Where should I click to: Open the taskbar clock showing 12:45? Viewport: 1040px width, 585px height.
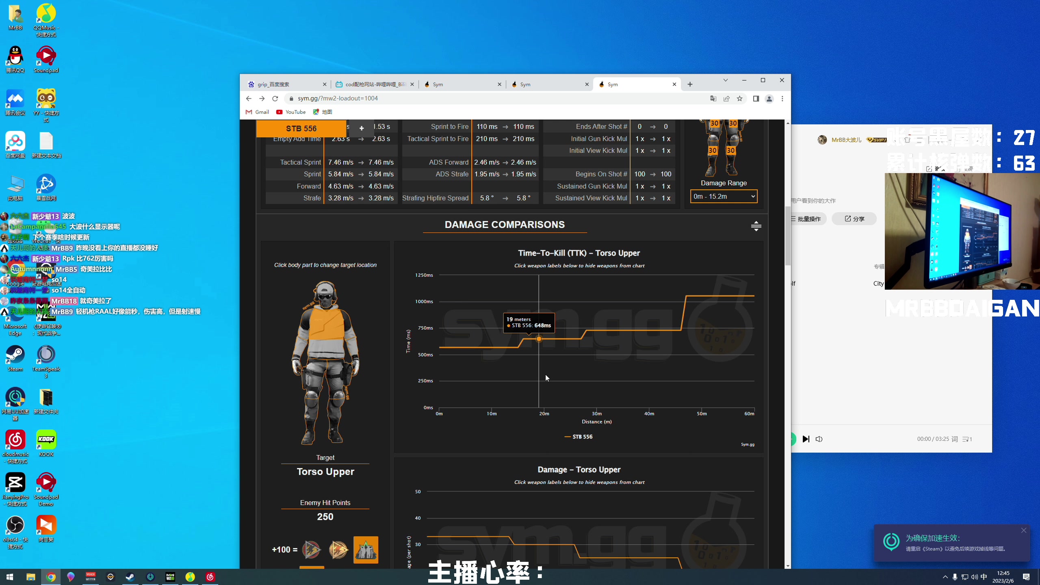(1003, 577)
